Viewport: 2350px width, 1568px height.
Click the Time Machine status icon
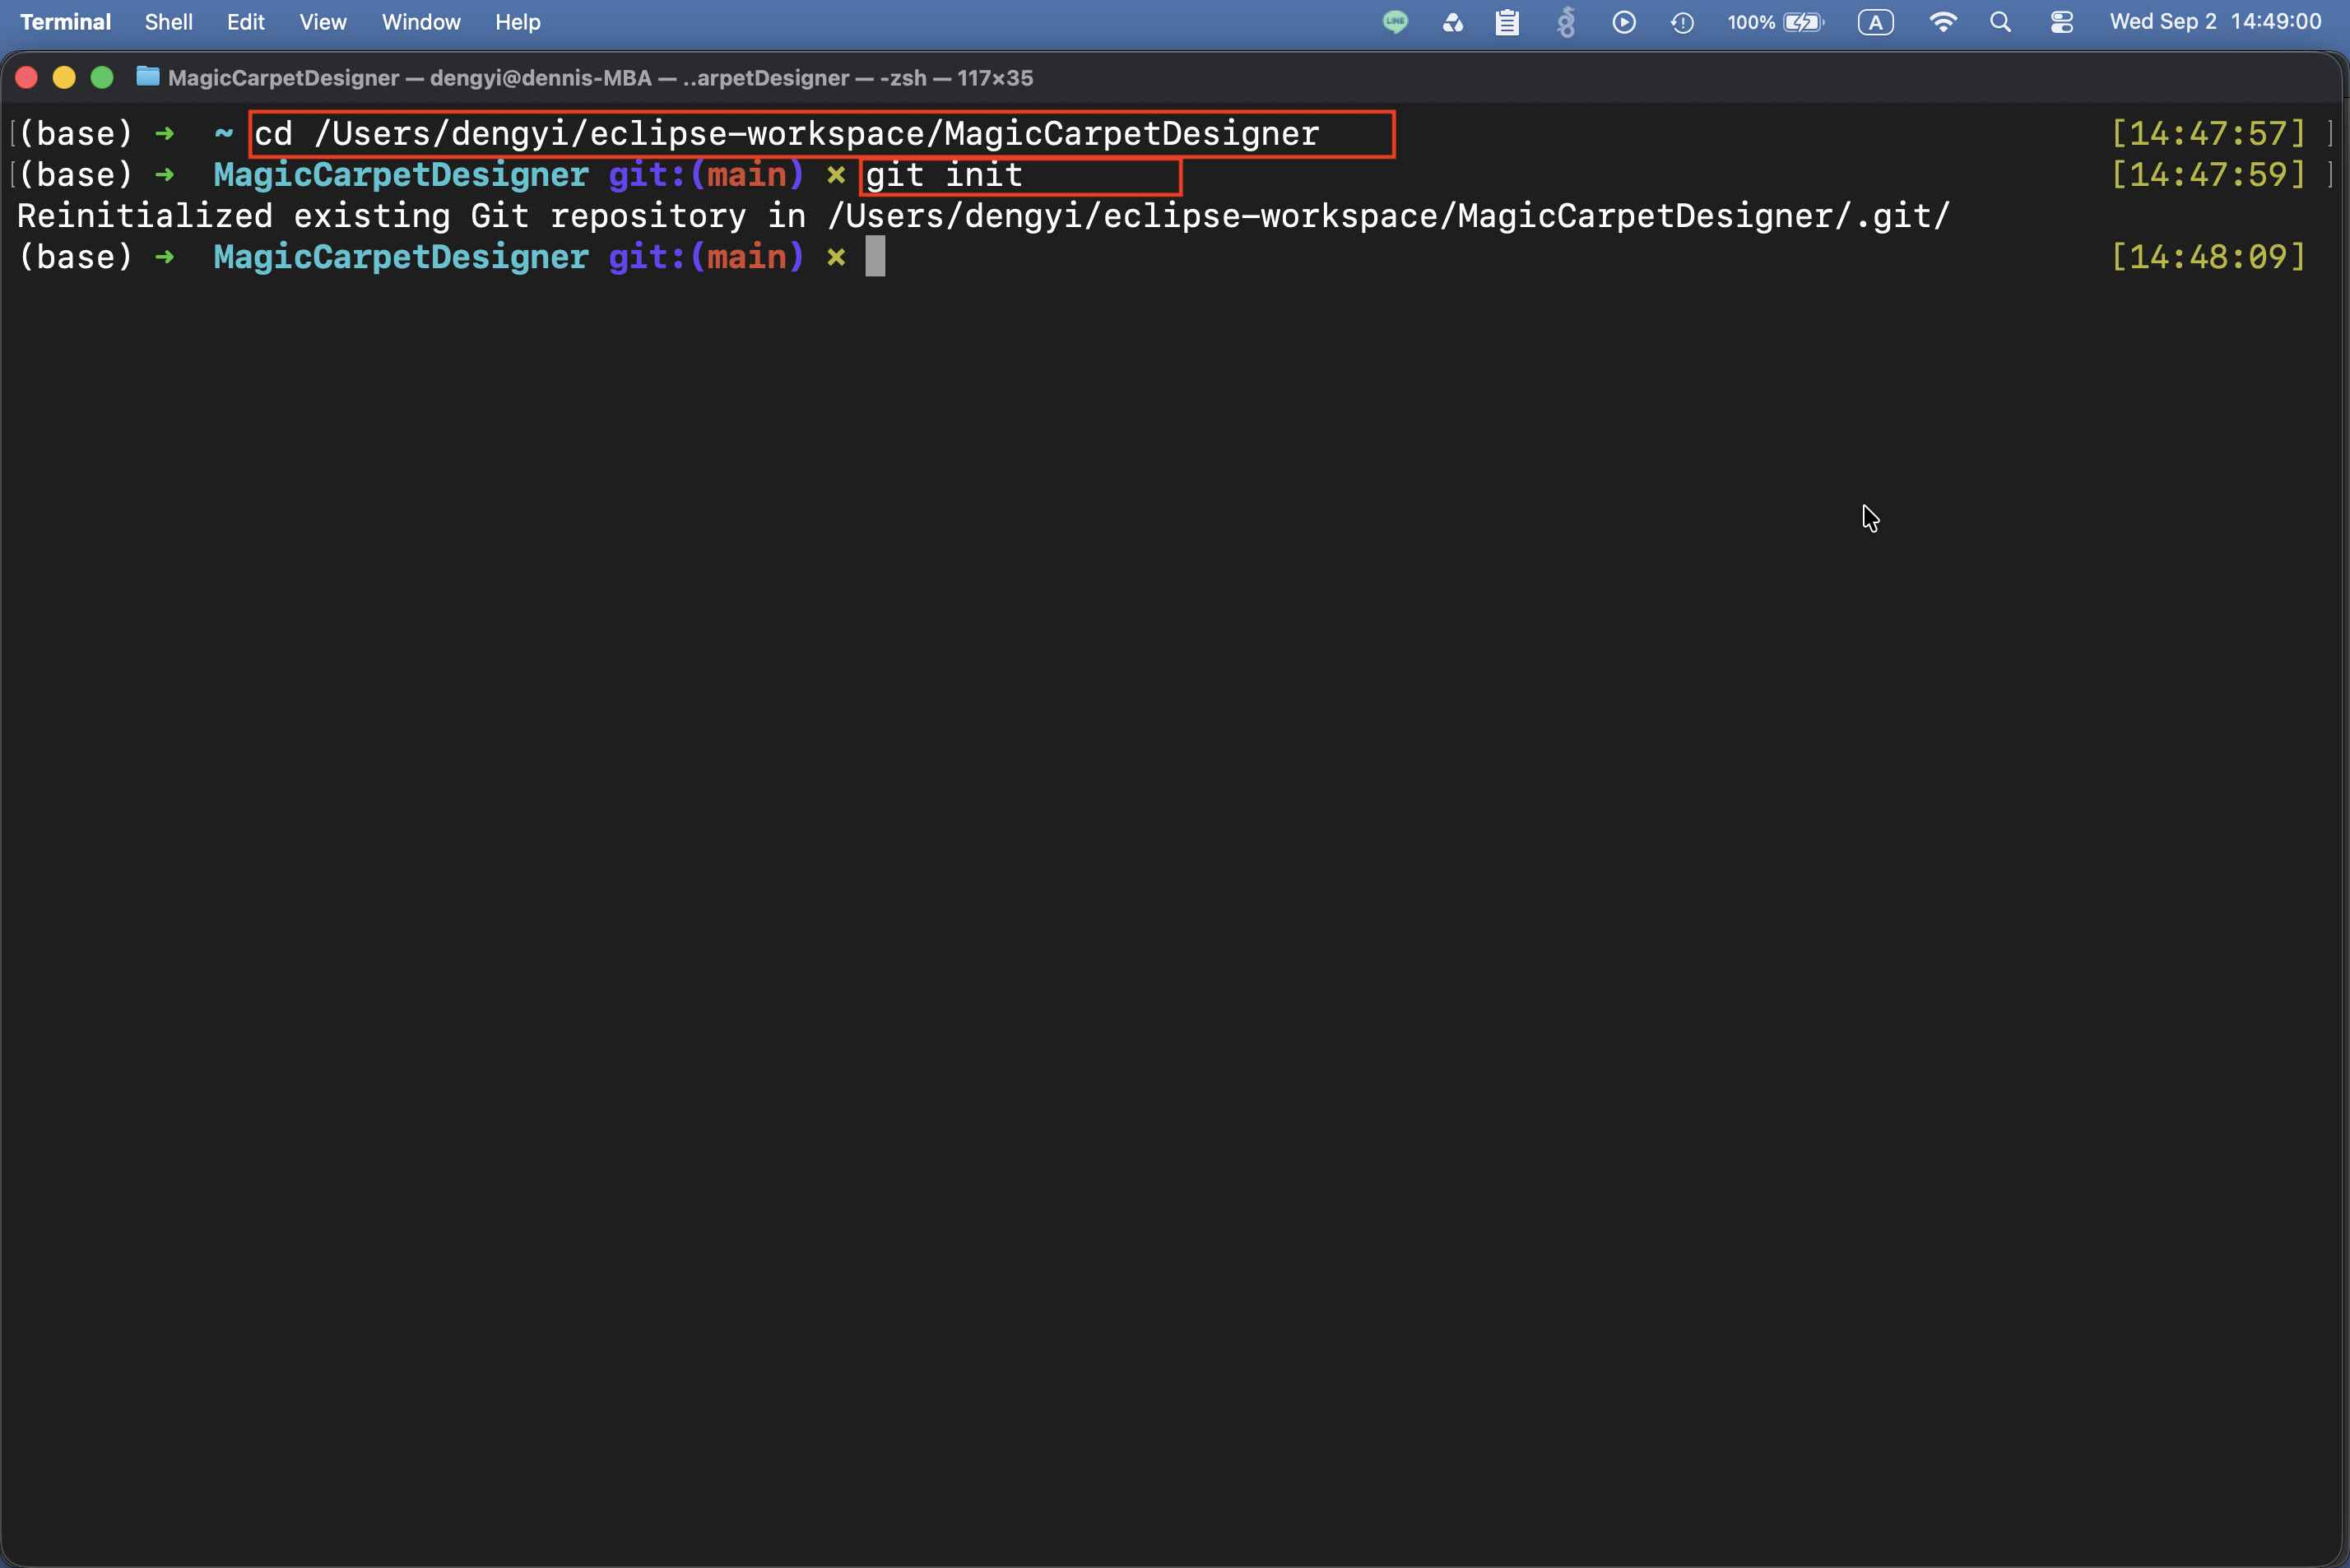tap(1682, 22)
